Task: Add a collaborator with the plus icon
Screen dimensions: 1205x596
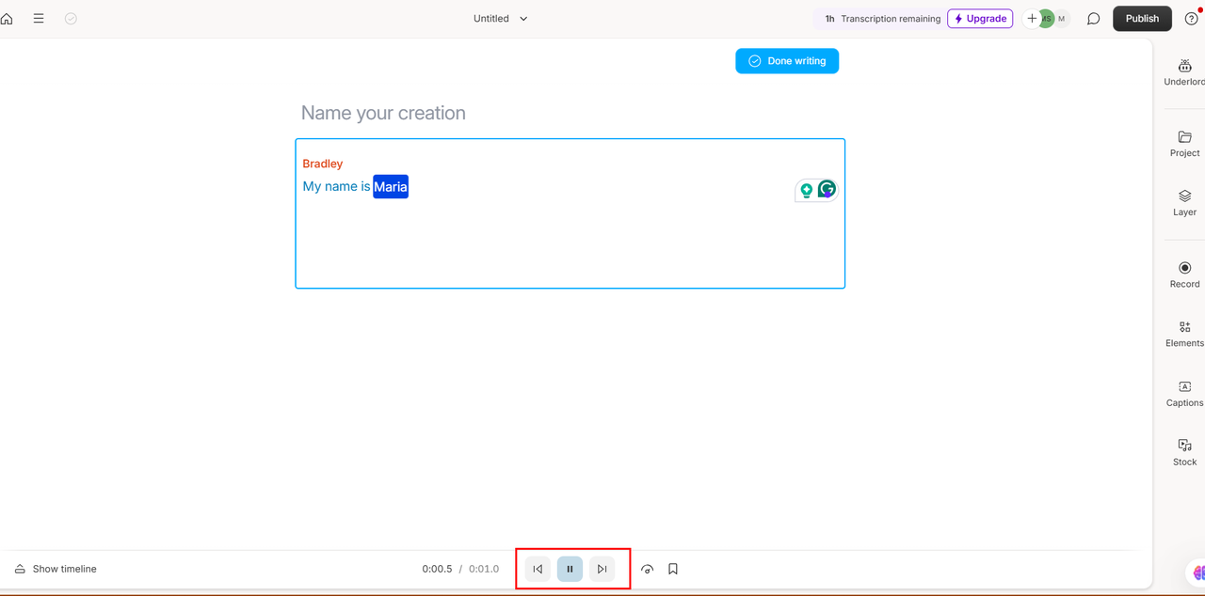Action: (1033, 19)
